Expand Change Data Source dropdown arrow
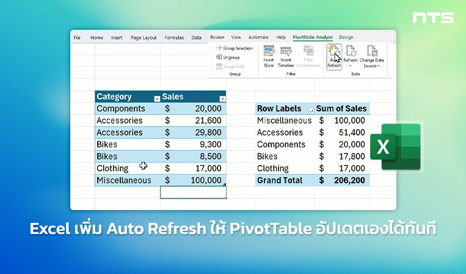The height and width of the screenshot is (274, 466). [379, 66]
